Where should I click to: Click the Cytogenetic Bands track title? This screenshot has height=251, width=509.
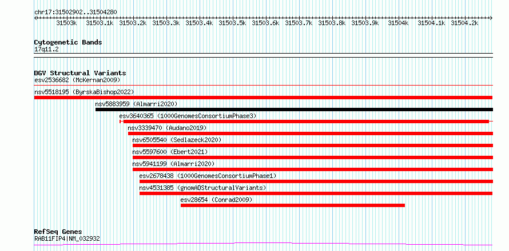click(68, 42)
